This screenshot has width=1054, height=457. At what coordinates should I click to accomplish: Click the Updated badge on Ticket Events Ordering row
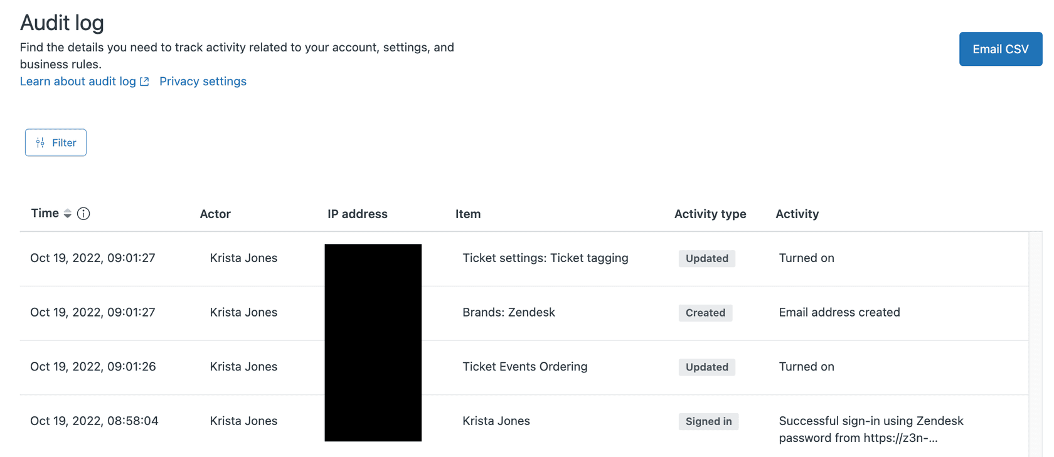706,367
